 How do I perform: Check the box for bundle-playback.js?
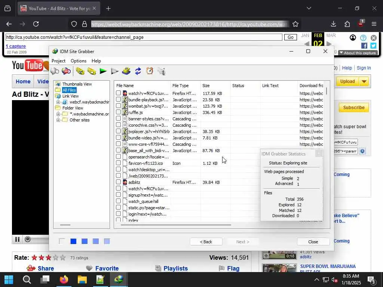click(119, 99)
